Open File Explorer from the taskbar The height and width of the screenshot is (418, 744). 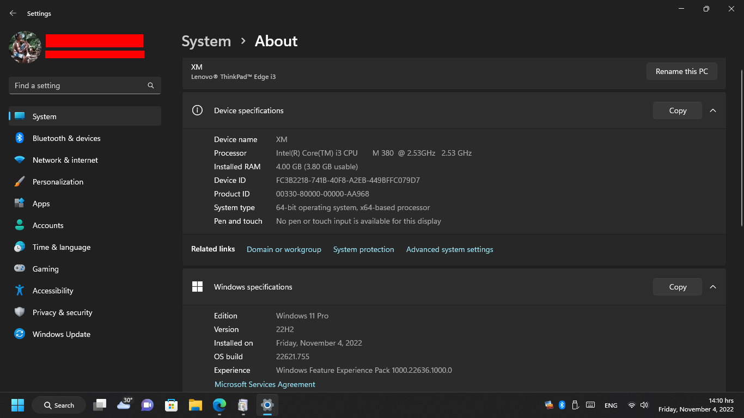196,405
